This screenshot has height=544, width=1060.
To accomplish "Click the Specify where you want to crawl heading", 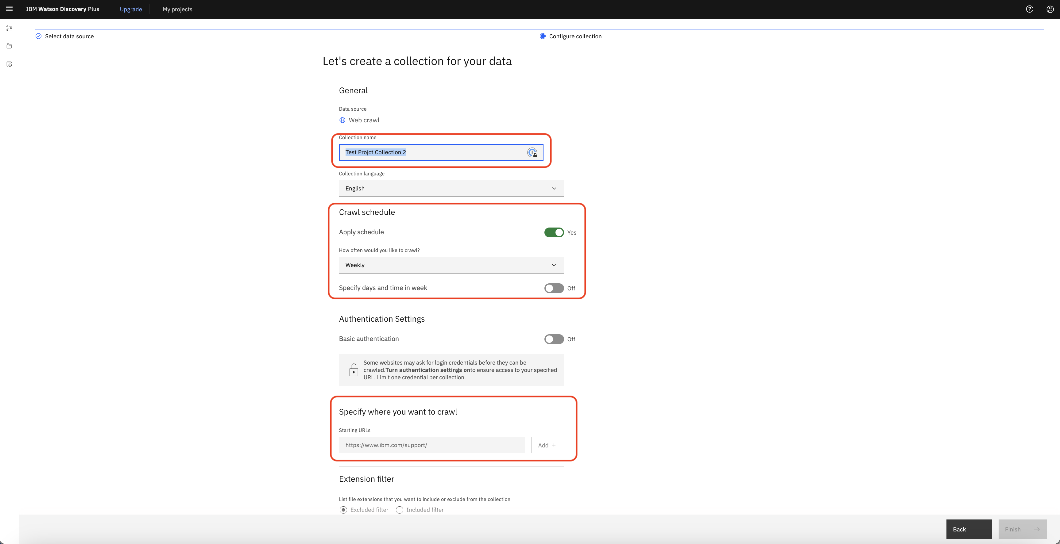I will click(398, 412).
